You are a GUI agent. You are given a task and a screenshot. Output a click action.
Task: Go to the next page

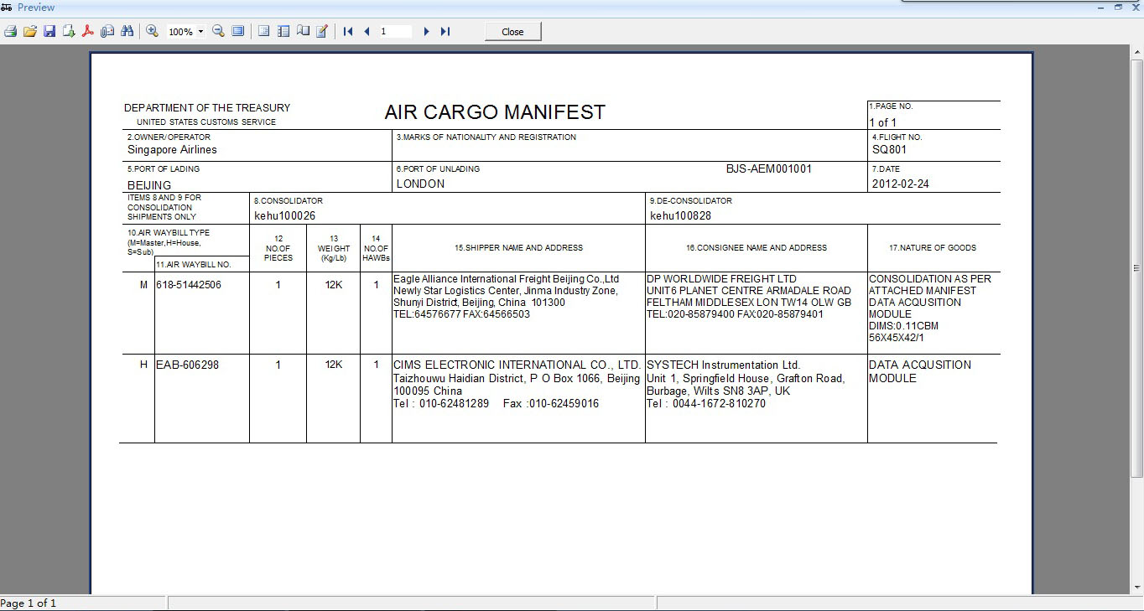426,31
